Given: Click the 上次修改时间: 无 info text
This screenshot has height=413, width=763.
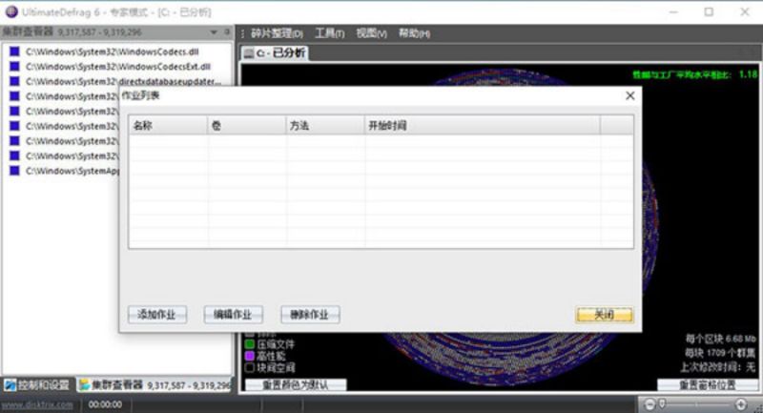Looking at the screenshot, I should [x=718, y=367].
